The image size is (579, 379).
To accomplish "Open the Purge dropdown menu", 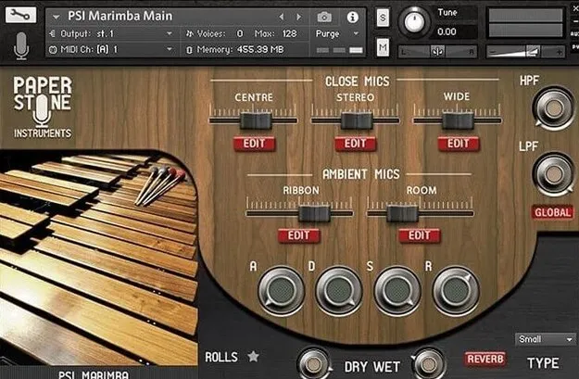I will click(x=337, y=33).
